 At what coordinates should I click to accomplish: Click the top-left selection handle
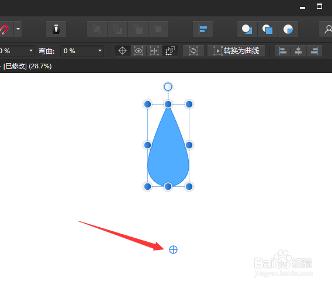coord(147,104)
